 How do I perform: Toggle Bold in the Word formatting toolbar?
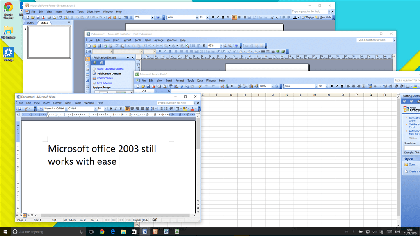point(111,109)
